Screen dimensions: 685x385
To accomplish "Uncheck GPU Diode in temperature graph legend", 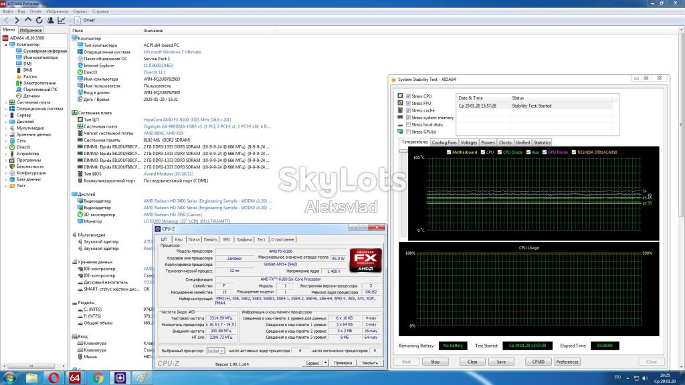I will (545, 152).
